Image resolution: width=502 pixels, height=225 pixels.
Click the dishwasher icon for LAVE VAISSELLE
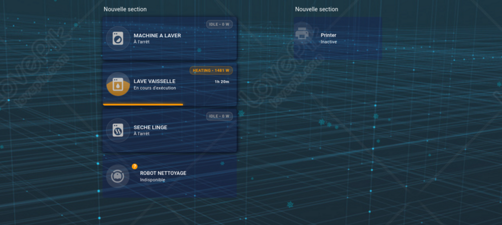click(118, 84)
